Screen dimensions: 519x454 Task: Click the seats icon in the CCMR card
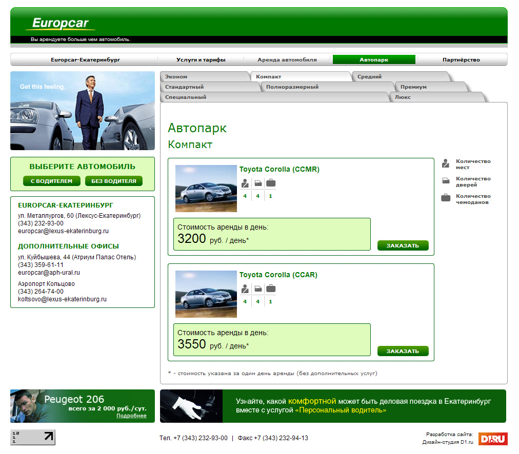point(245,183)
